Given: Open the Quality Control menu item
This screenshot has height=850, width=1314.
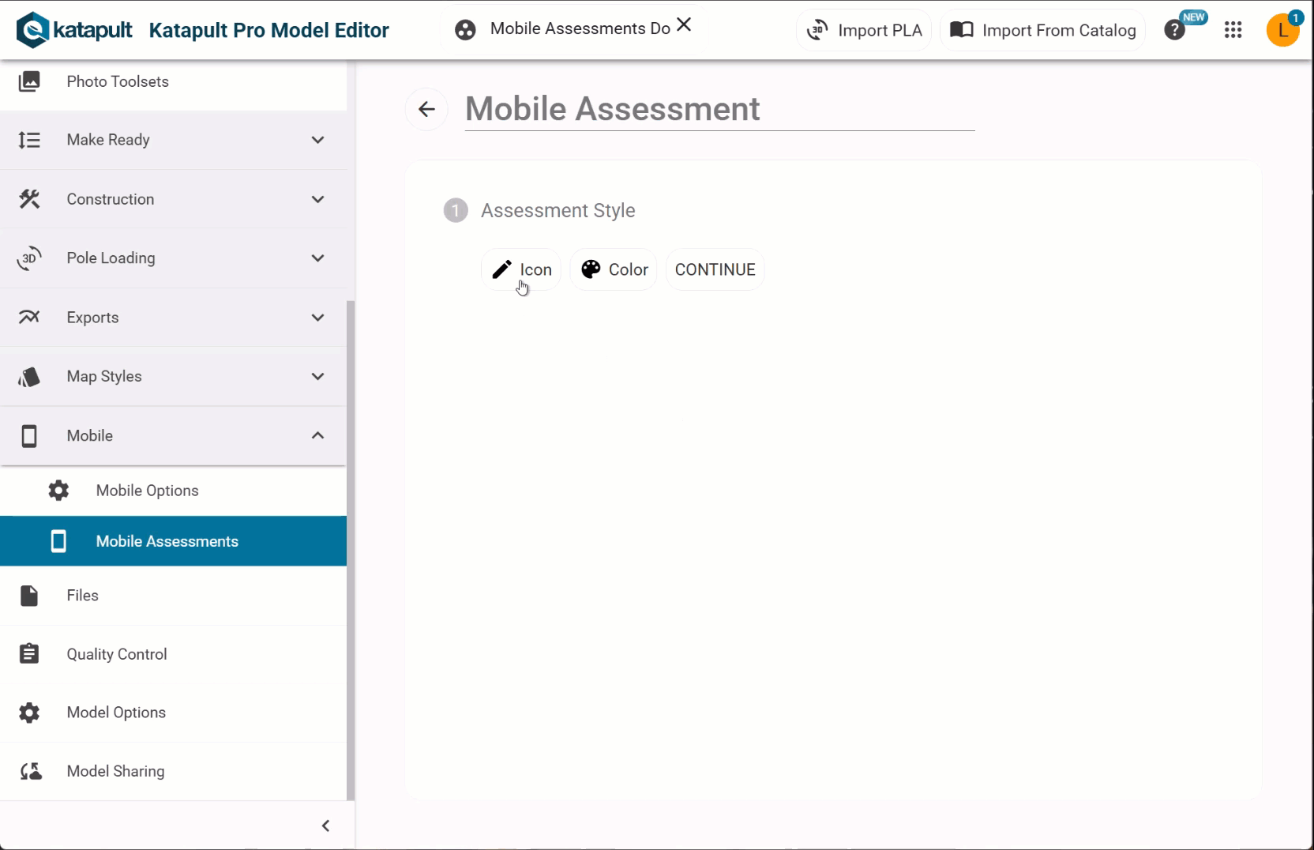Looking at the screenshot, I should coord(117,654).
